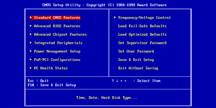Select Power Management Setup
The height and width of the screenshot is (108, 216).
(57, 51)
